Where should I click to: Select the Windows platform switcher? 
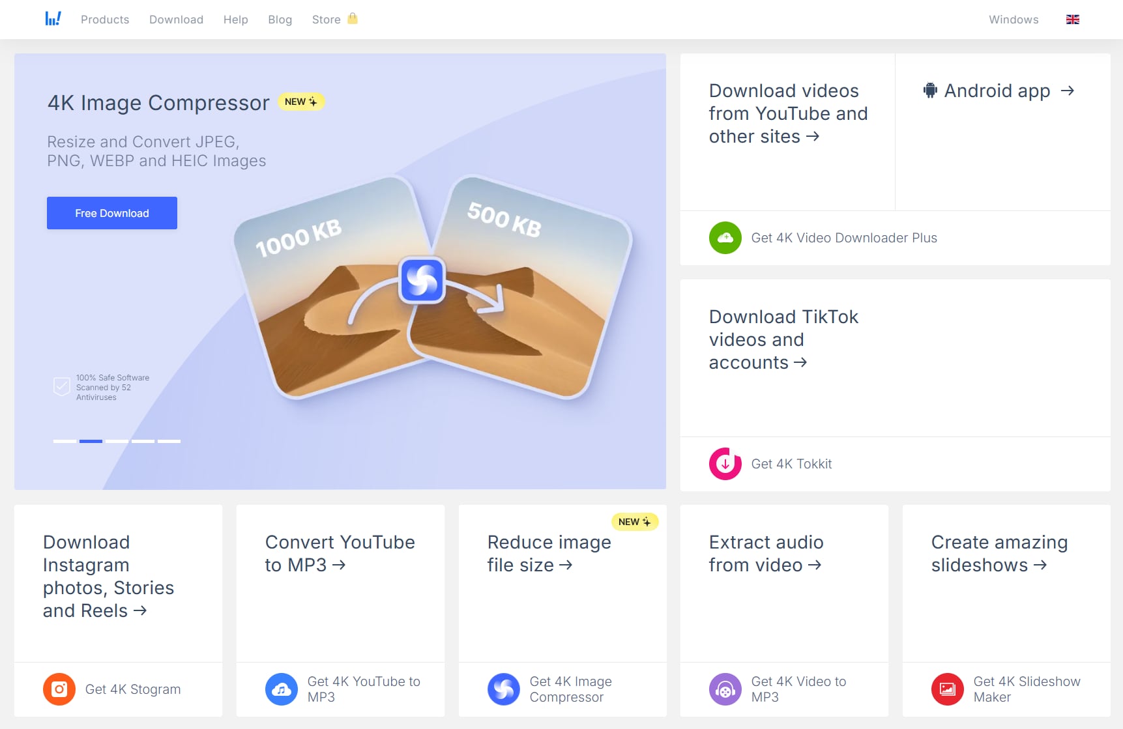point(1014,20)
